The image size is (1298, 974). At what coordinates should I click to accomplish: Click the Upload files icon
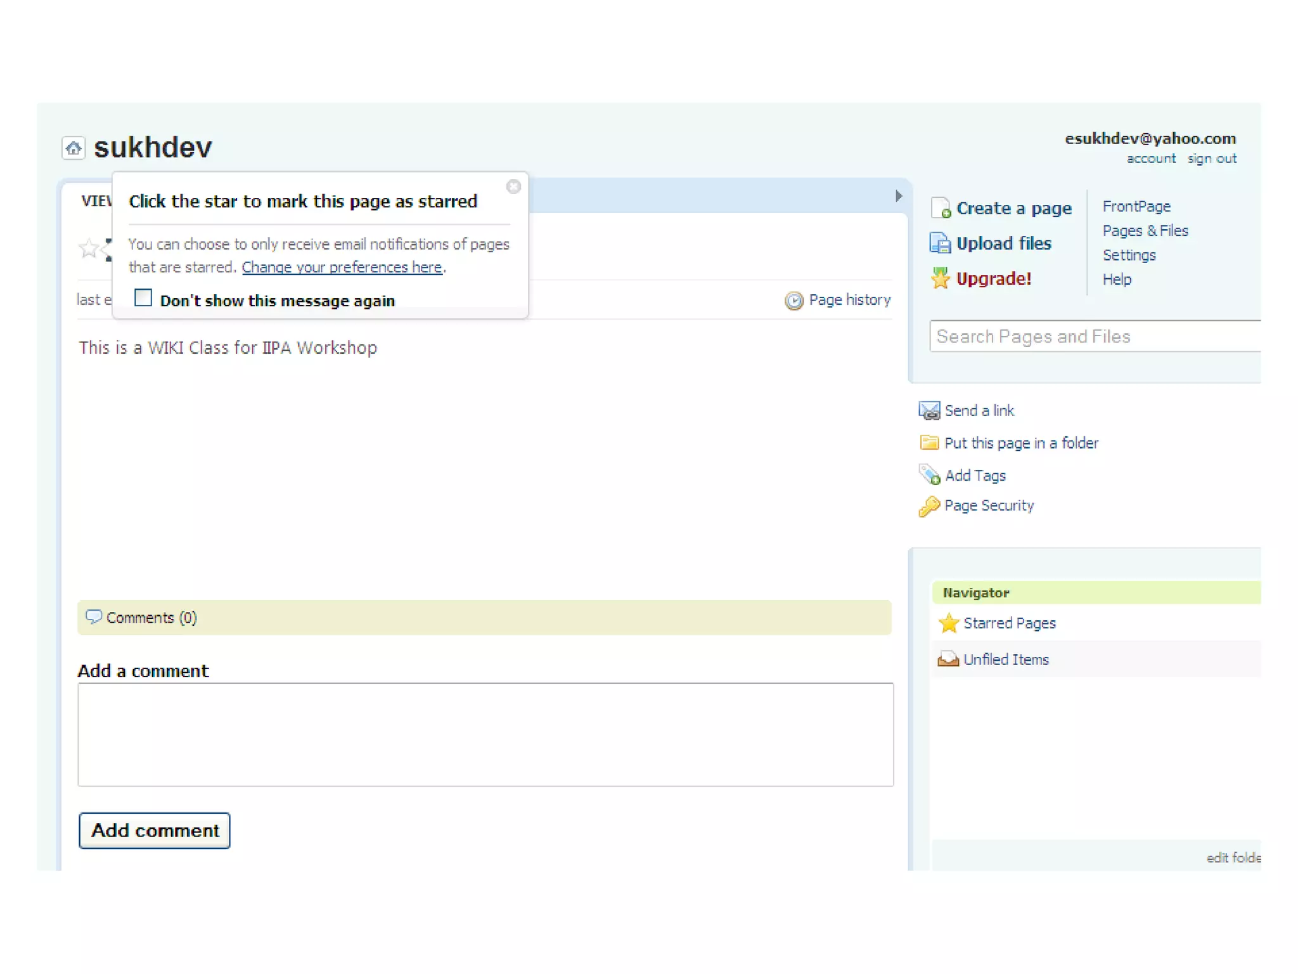(940, 243)
